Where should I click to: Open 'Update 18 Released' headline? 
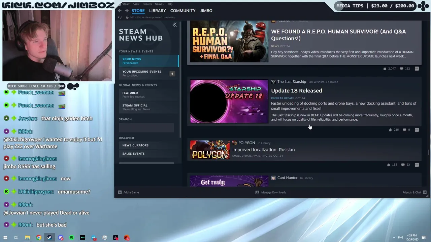pyautogui.click(x=297, y=91)
